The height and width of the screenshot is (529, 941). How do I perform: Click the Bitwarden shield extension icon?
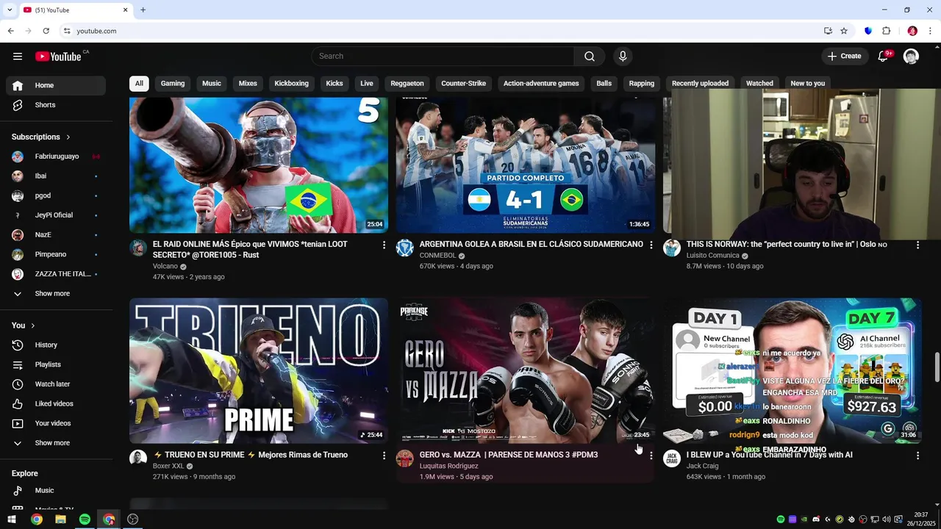[868, 31]
